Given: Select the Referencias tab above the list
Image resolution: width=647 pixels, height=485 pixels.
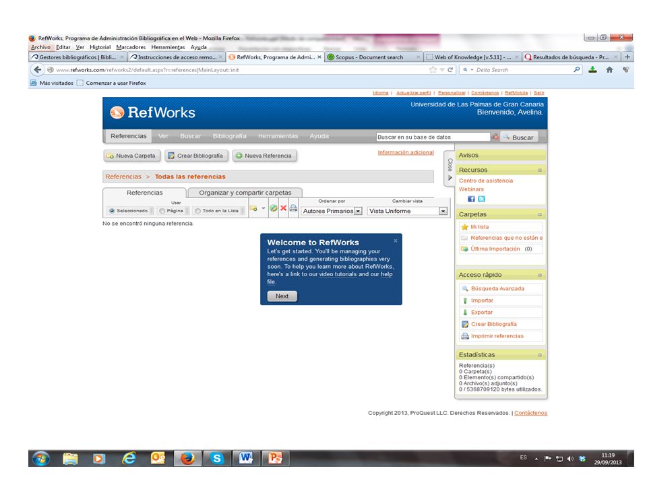Looking at the screenshot, I should tap(144, 193).
